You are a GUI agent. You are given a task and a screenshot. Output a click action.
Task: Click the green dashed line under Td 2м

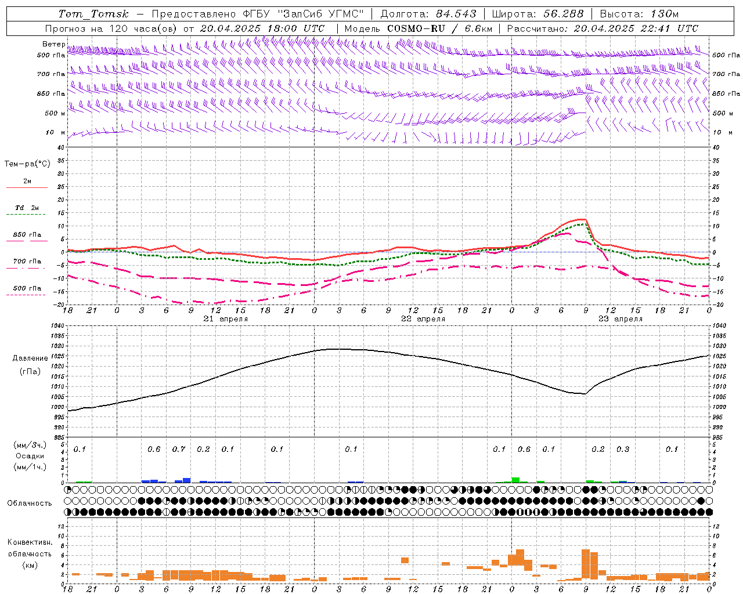coord(26,215)
